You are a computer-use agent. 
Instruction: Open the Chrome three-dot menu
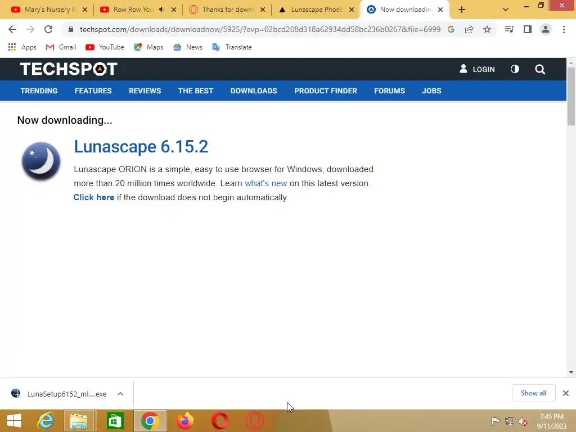pyautogui.click(x=564, y=29)
